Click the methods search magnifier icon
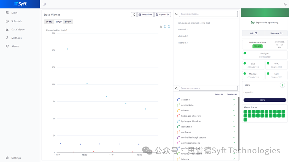The height and width of the screenshot is (162, 289). 176,14
